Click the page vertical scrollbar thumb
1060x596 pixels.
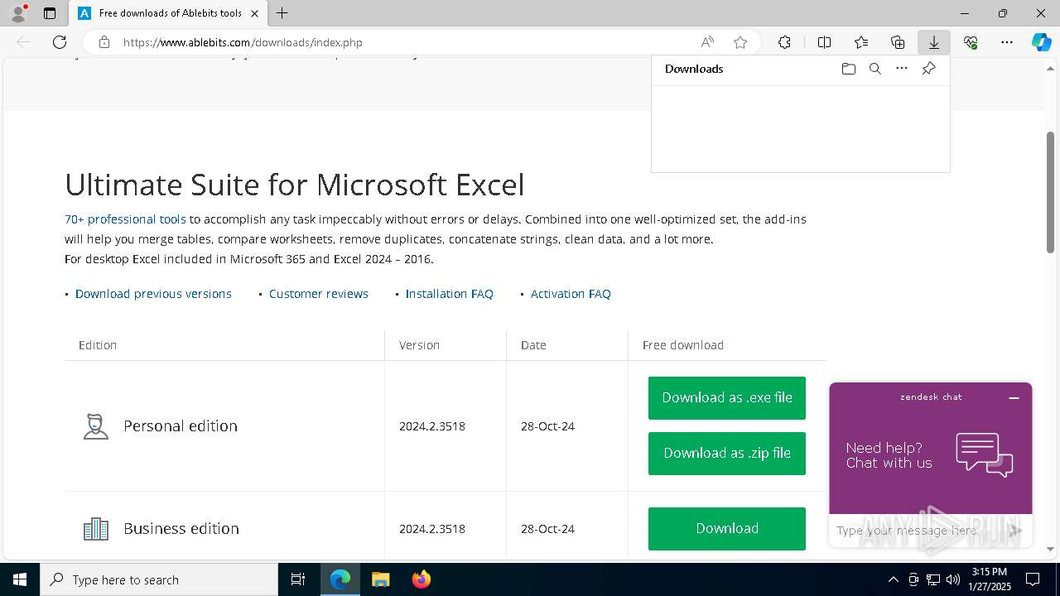[1051, 192]
